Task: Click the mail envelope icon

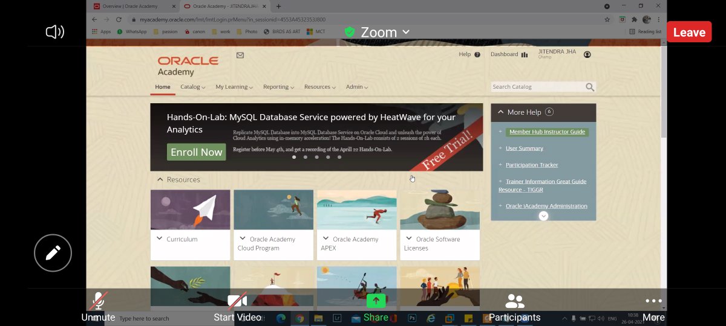Action: pos(240,55)
